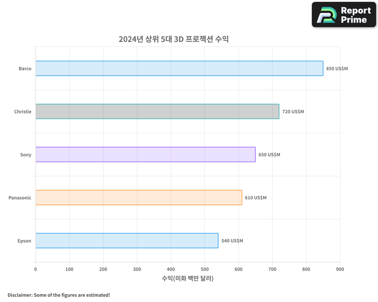Toggle the Sony series by clicking its label
378x302 pixels.
tap(25, 154)
